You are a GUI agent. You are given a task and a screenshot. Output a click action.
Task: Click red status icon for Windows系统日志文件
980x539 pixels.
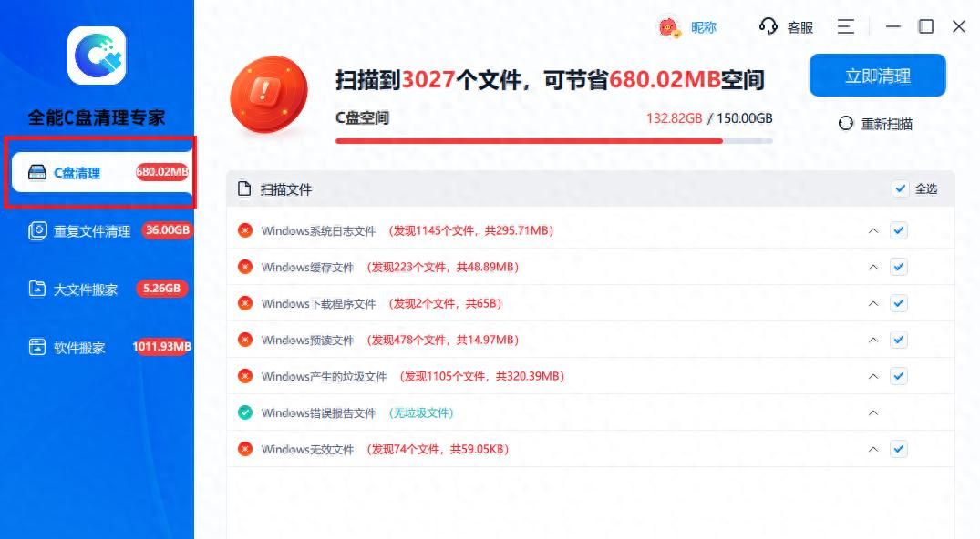point(245,230)
